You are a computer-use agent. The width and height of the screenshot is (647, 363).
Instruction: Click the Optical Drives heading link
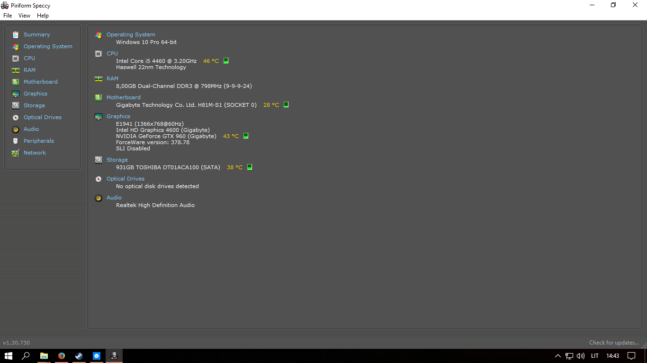126,179
